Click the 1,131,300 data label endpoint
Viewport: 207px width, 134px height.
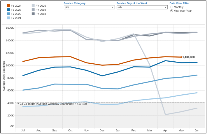click(x=181, y=57)
